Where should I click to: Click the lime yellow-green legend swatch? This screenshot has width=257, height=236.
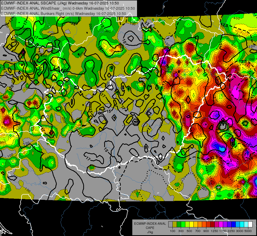point(187,224)
